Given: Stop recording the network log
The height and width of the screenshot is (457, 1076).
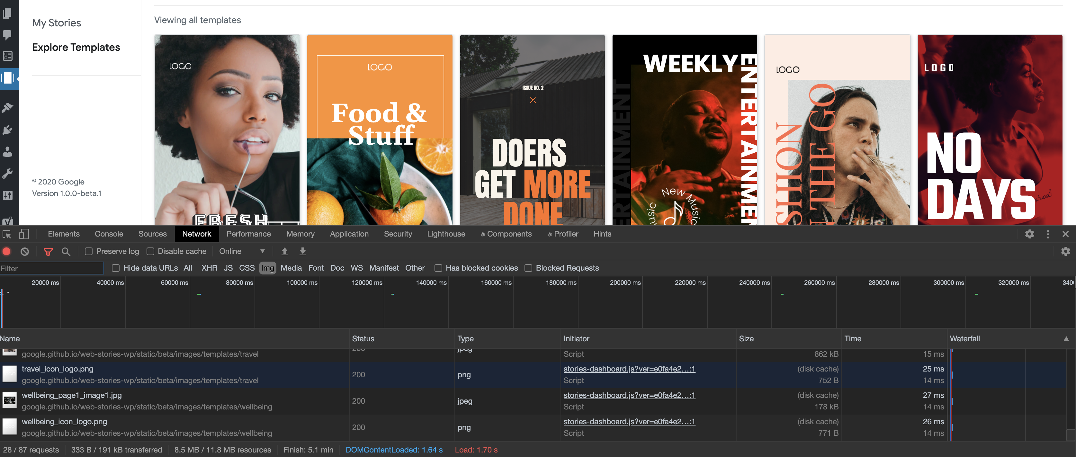Looking at the screenshot, I should (x=7, y=251).
